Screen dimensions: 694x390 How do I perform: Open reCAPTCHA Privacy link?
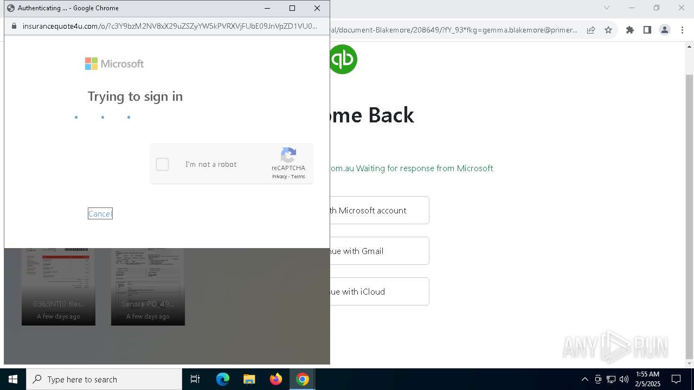pyautogui.click(x=279, y=177)
